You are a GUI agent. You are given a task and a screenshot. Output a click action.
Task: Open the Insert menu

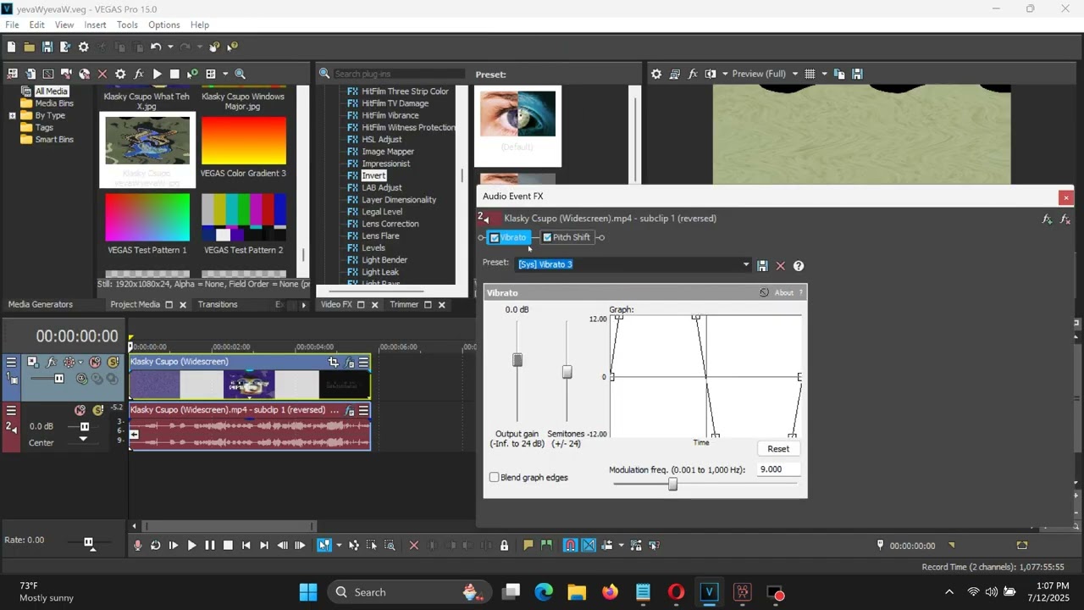pos(95,25)
